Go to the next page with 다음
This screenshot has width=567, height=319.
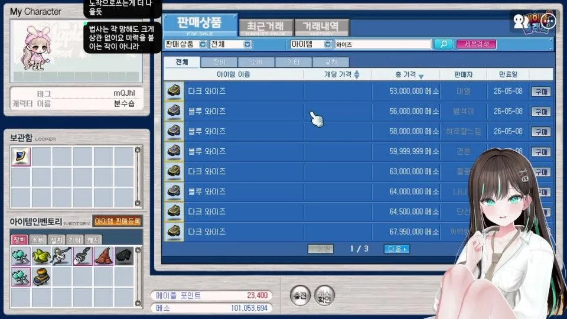pos(397,249)
